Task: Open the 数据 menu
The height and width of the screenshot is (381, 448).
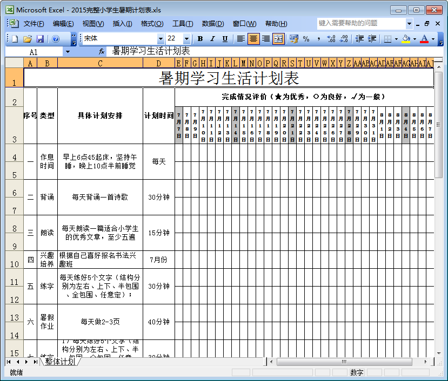Action: (213, 24)
